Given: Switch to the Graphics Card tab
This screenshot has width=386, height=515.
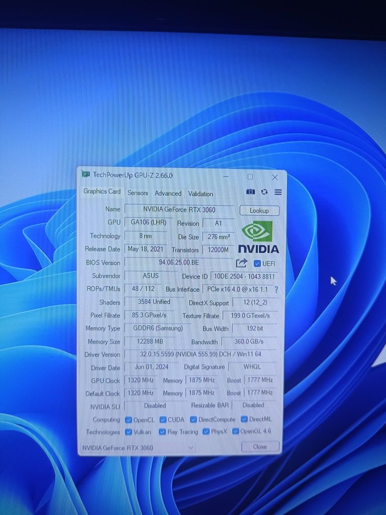Looking at the screenshot, I should point(102,192).
